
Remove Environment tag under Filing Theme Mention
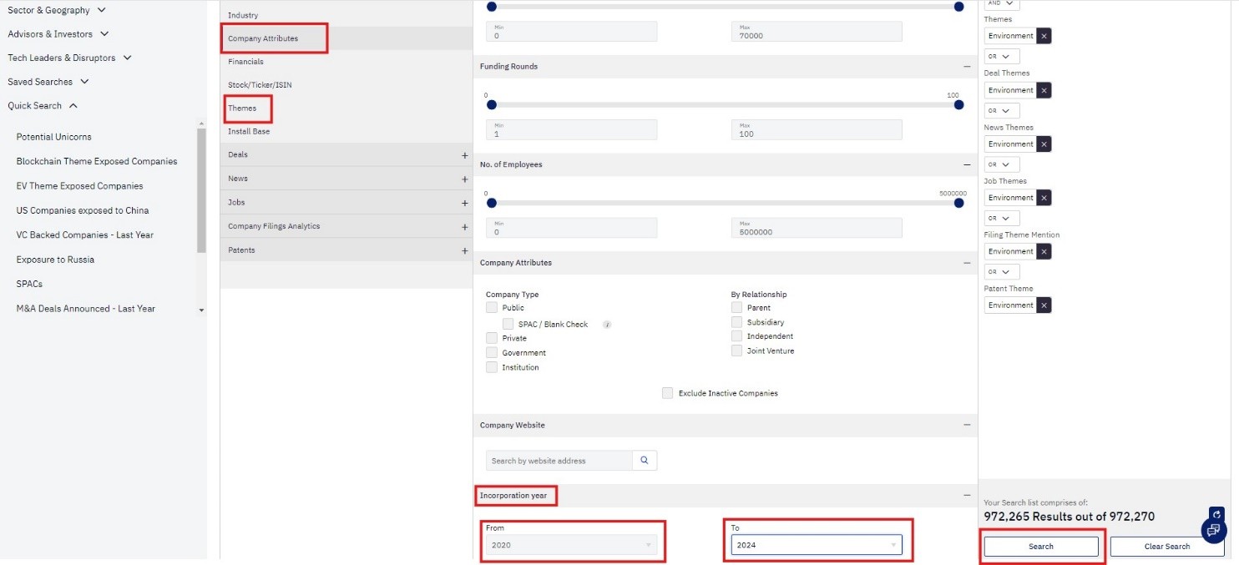coord(1044,251)
